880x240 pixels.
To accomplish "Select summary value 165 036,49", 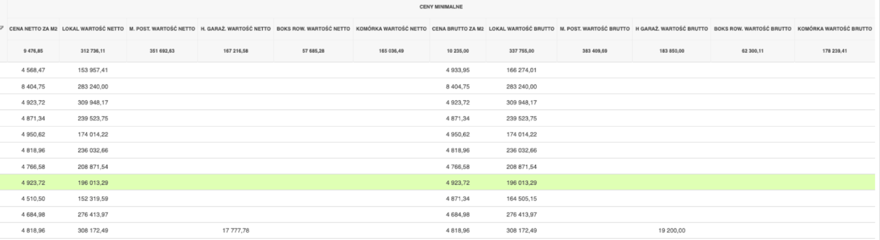I will coord(391,51).
